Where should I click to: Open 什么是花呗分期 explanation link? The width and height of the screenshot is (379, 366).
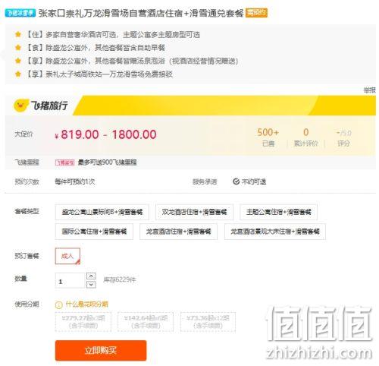(86, 304)
